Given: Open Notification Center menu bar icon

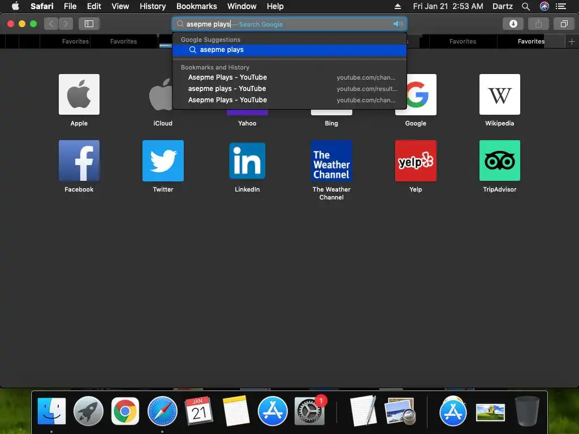Looking at the screenshot, I should coord(561,6).
